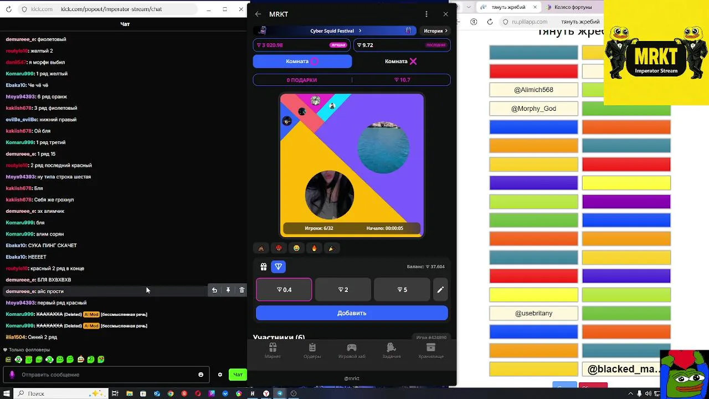The height and width of the screenshot is (399, 709).
Task: Close the тянуть жребий browser tab
Action: point(536,7)
